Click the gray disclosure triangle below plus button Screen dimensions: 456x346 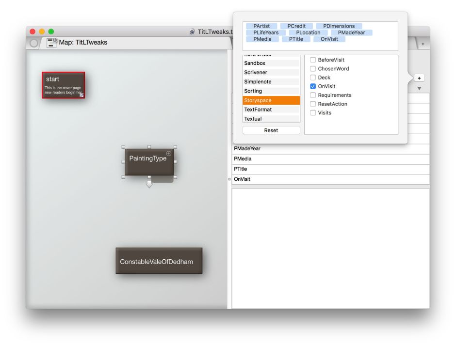click(x=419, y=89)
